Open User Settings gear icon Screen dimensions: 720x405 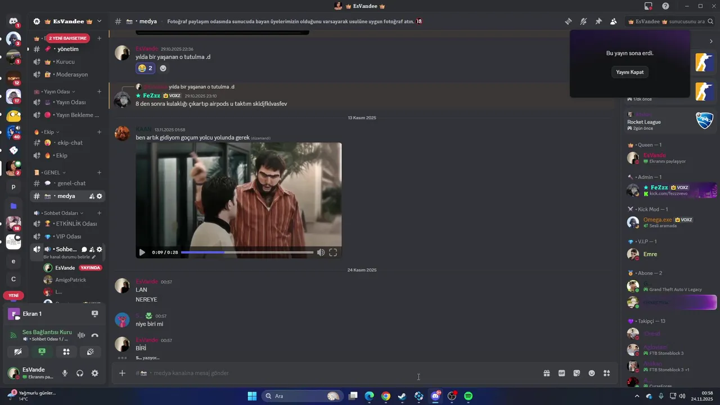tap(94, 373)
